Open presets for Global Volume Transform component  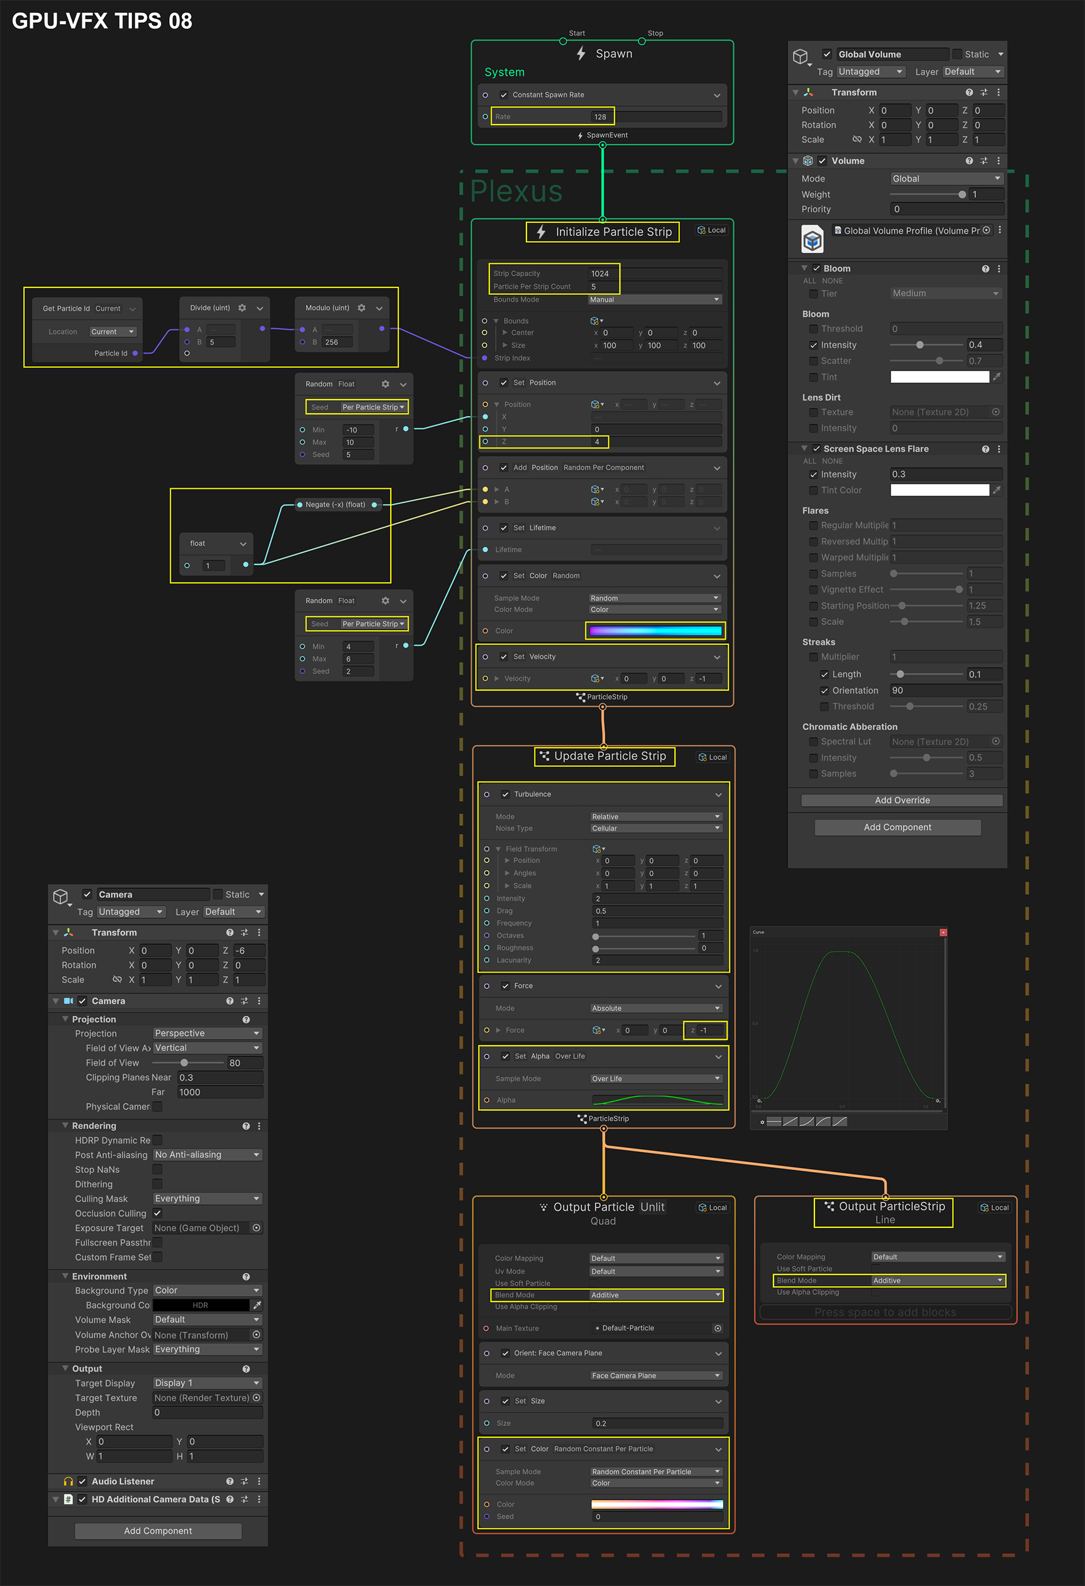point(984,92)
